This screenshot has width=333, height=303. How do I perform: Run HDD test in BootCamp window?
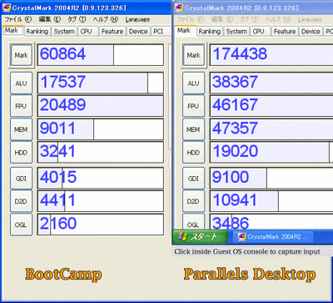[22, 152]
